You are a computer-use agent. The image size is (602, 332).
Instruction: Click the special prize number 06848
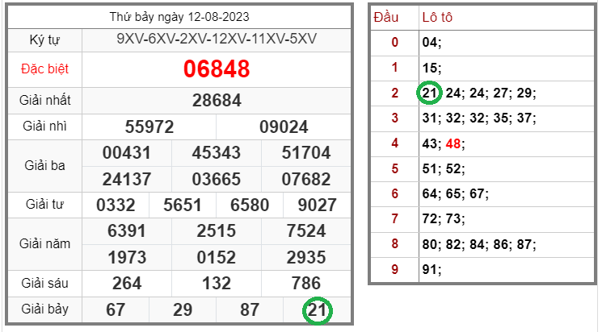point(217,69)
